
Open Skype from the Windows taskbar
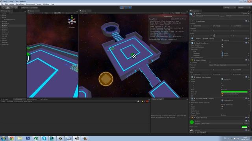(44, 138)
